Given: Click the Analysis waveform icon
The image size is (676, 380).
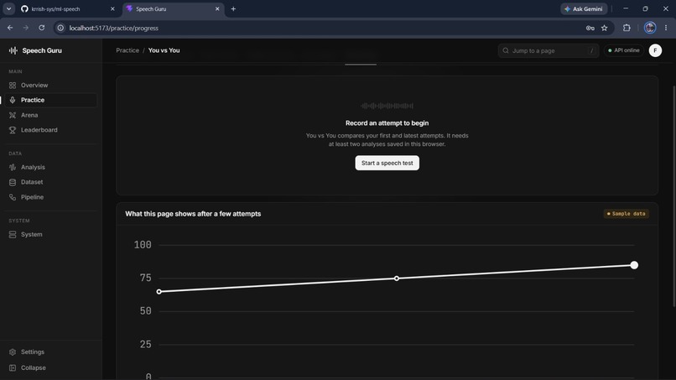Looking at the screenshot, I should coord(13,168).
